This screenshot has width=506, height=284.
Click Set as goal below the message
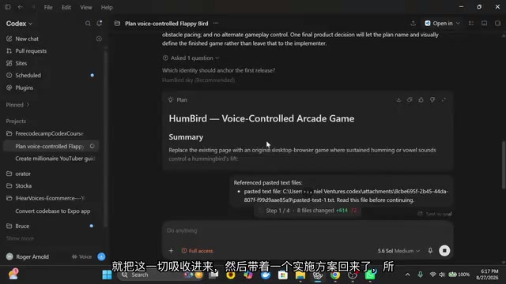tap(435, 214)
